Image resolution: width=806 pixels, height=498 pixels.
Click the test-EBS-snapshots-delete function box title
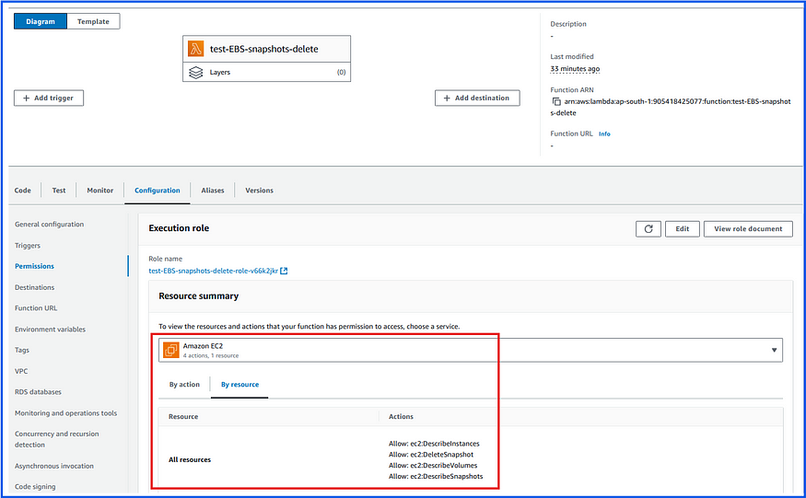(x=263, y=49)
